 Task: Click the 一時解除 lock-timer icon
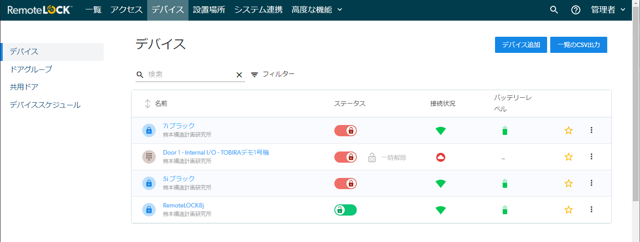coord(372,157)
